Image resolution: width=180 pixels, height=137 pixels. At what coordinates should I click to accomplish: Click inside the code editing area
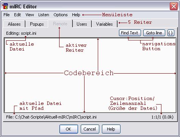(90, 75)
